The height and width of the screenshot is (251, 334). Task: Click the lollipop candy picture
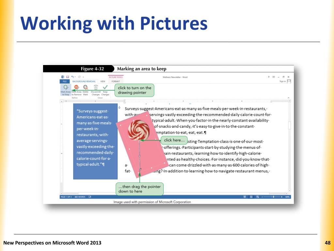click(139, 130)
